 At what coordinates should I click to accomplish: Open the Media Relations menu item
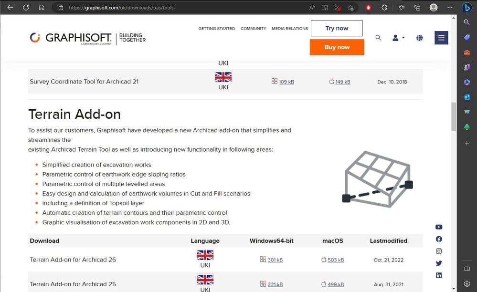pos(290,29)
